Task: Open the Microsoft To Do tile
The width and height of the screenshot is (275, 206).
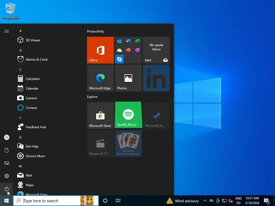Action: pos(156,116)
